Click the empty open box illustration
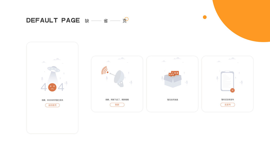This screenshot has width=270, height=152. [173, 81]
